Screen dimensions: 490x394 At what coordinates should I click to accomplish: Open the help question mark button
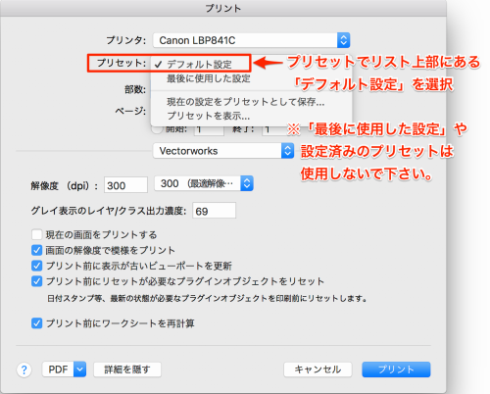pos(24,369)
